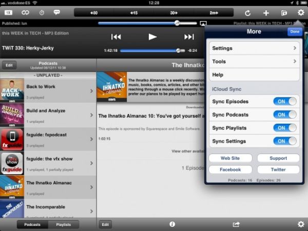Screen dimensions: 308x231
Task: Skip back 30 seconds
Action: coord(94,13)
